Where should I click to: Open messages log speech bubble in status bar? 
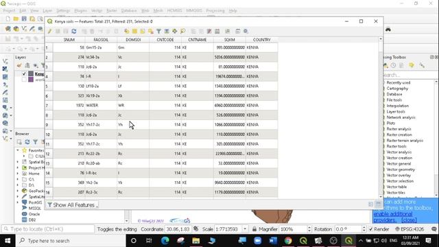(434, 229)
